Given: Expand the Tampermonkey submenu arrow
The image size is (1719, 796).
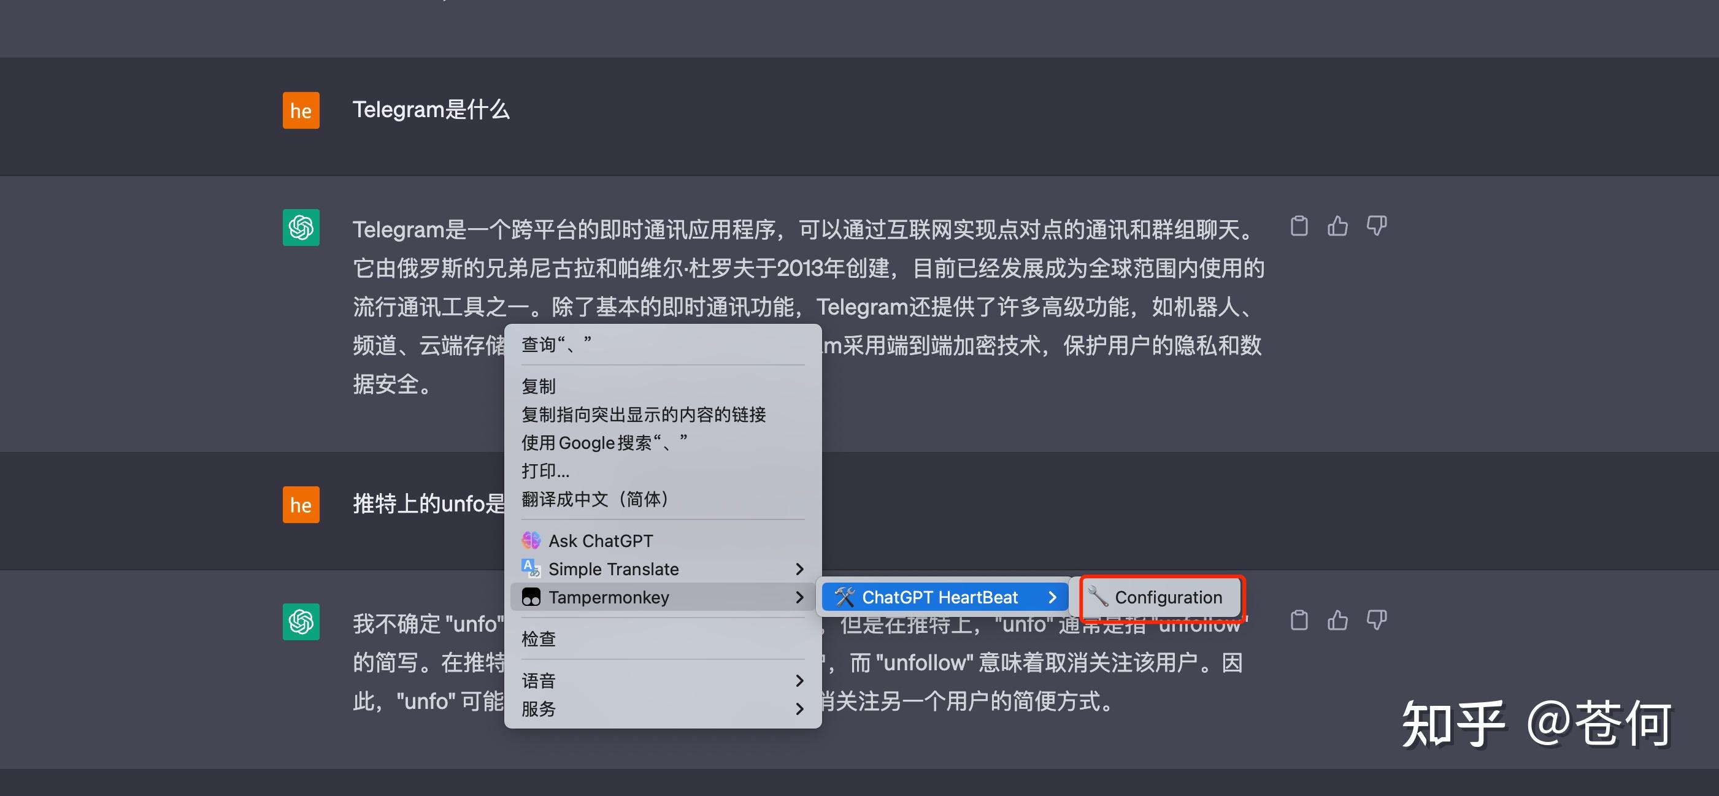Looking at the screenshot, I should coord(799,597).
